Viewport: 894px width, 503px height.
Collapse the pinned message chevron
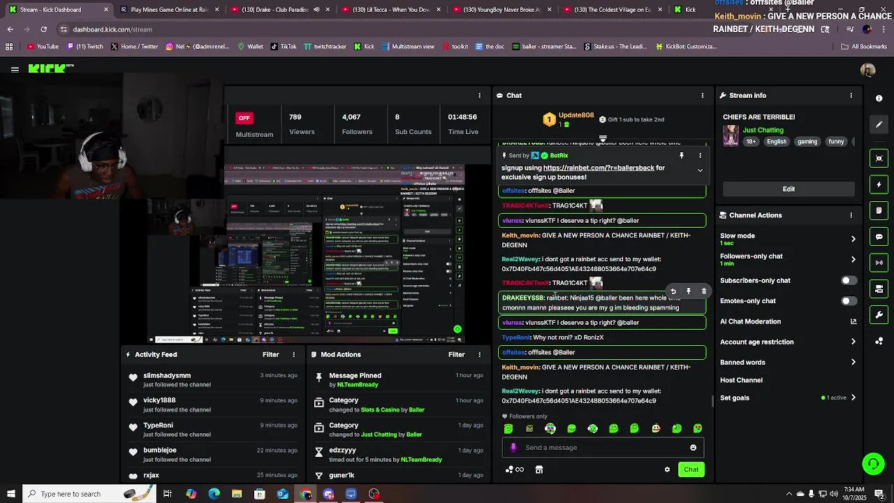pyautogui.click(x=700, y=170)
